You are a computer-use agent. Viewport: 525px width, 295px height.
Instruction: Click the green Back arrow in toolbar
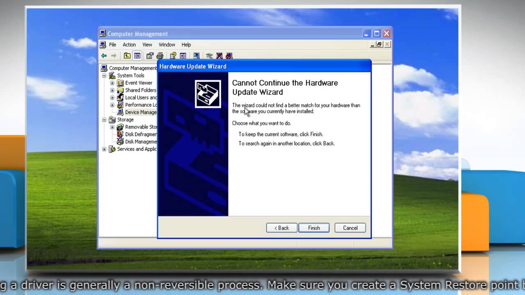point(104,56)
